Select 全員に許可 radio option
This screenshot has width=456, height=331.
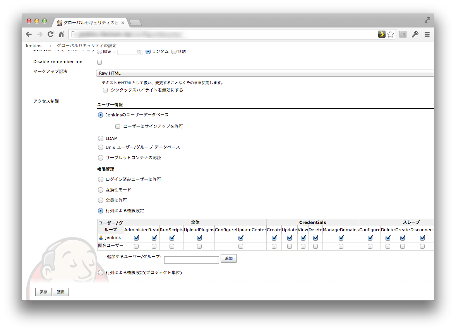101,200
